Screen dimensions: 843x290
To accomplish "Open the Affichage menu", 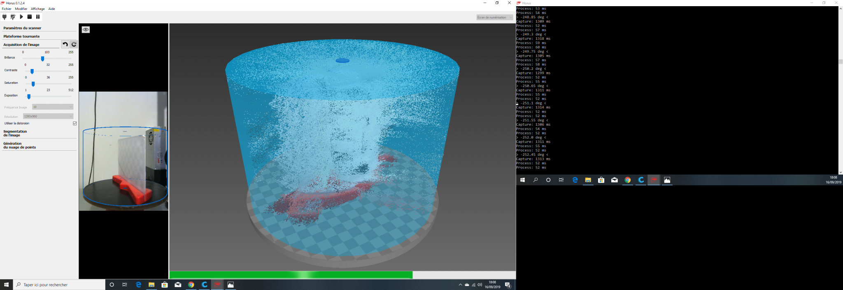I will pos(37,9).
